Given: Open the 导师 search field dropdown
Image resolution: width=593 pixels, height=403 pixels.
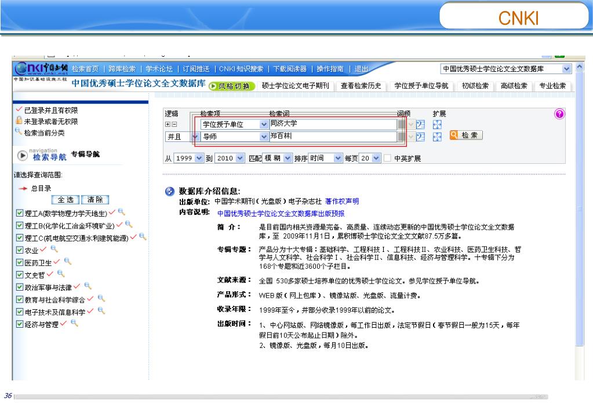Looking at the screenshot, I should 264,137.
